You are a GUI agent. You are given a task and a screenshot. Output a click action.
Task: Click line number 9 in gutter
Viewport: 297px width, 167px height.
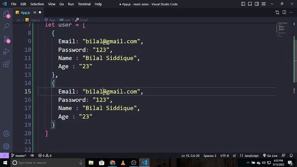[x=29, y=41]
